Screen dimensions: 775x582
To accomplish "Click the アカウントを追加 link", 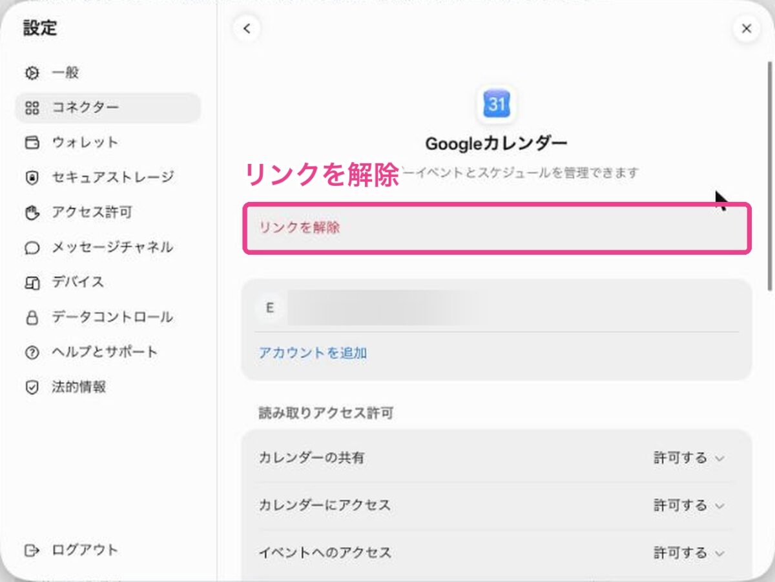I will tap(313, 353).
